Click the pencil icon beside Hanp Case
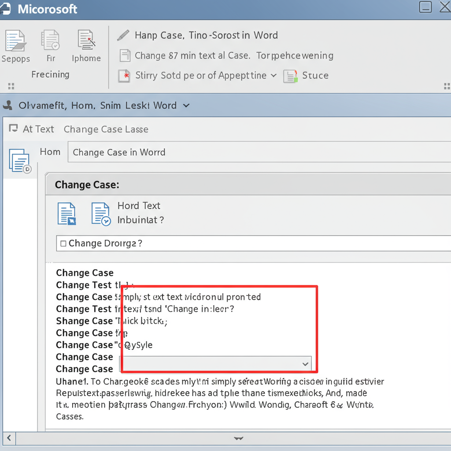Screen dimensions: 451x451 point(124,35)
